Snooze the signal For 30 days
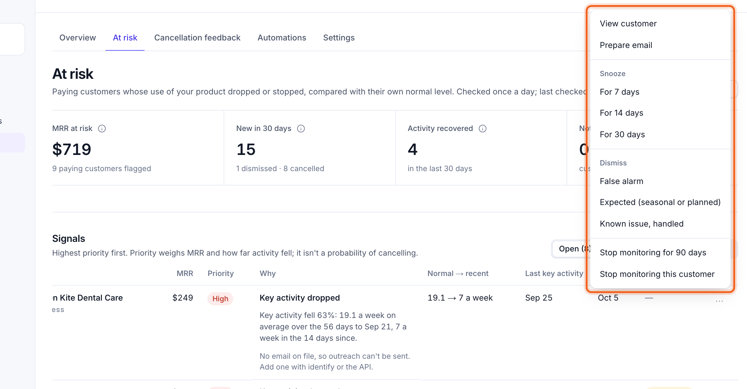 pos(660,135)
